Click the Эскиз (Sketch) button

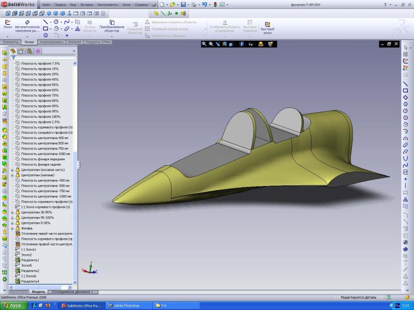click(8, 24)
